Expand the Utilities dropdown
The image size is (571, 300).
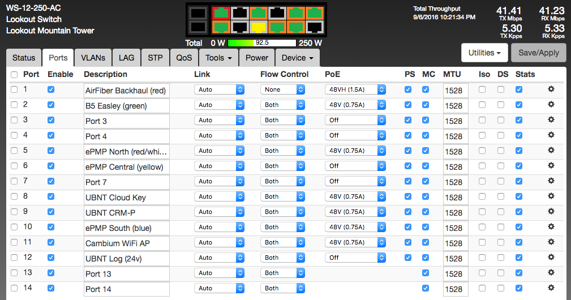(484, 53)
